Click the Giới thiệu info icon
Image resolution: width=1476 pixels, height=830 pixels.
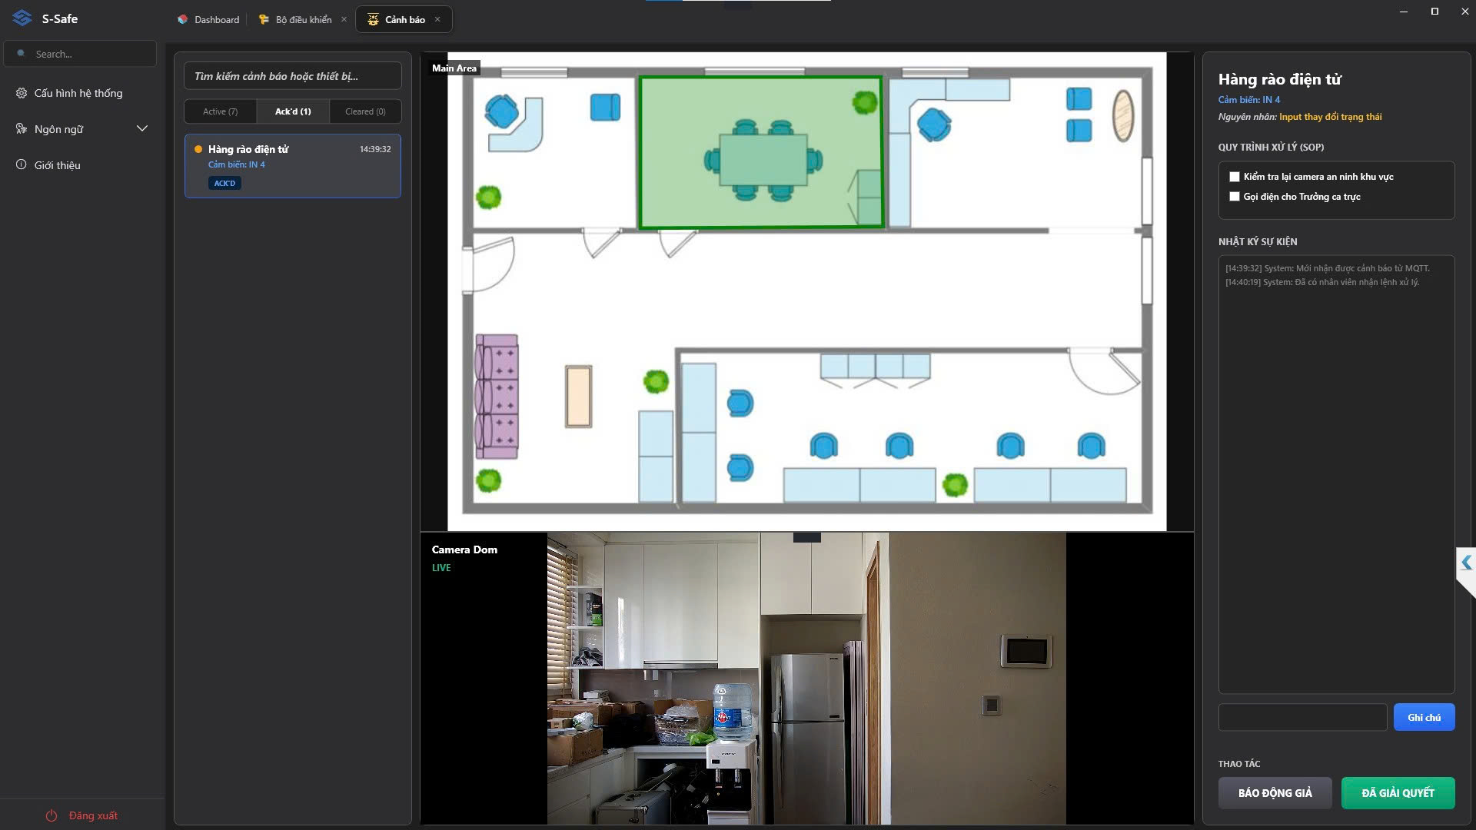click(x=22, y=164)
